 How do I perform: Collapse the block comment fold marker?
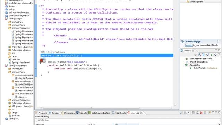(39, 6)
